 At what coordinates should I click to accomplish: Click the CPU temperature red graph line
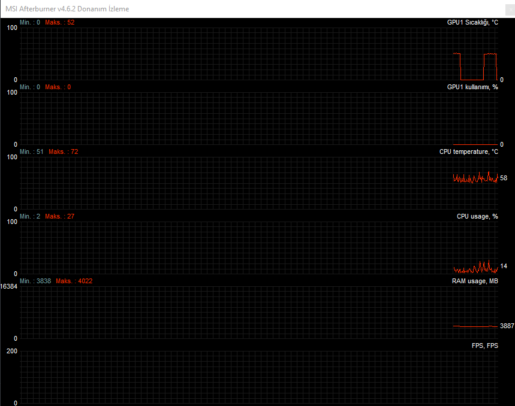pos(475,178)
